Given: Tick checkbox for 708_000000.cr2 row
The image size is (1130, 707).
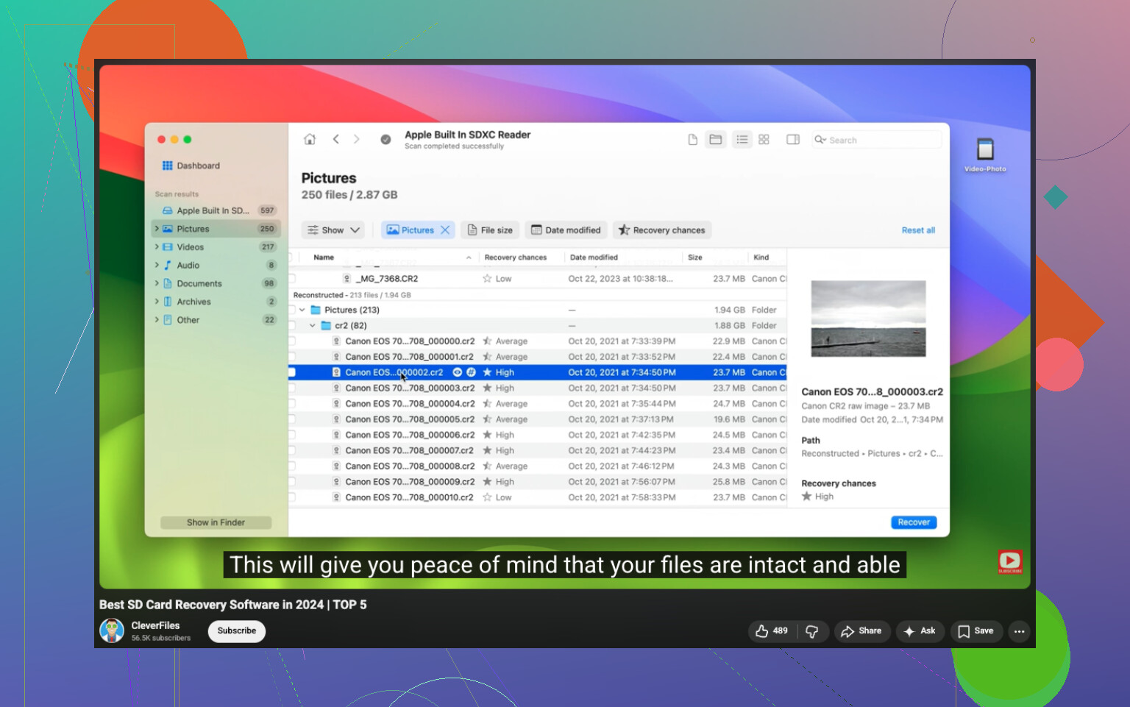Looking at the screenshot, I should 292,341.
